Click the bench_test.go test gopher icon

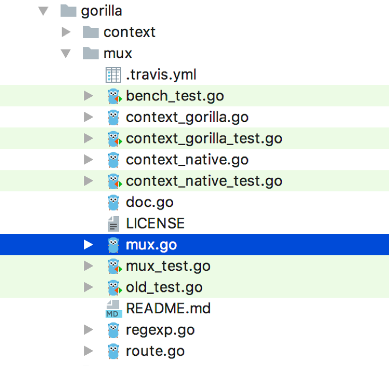coord(114,96)
